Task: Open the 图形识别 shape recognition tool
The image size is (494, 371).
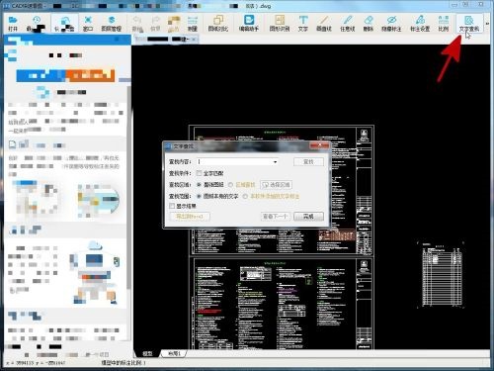Action: click(280, 24)
